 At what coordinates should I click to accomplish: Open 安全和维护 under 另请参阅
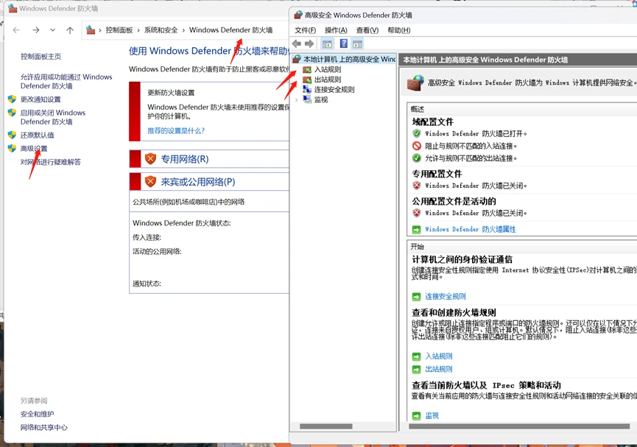tap(37, 414)
